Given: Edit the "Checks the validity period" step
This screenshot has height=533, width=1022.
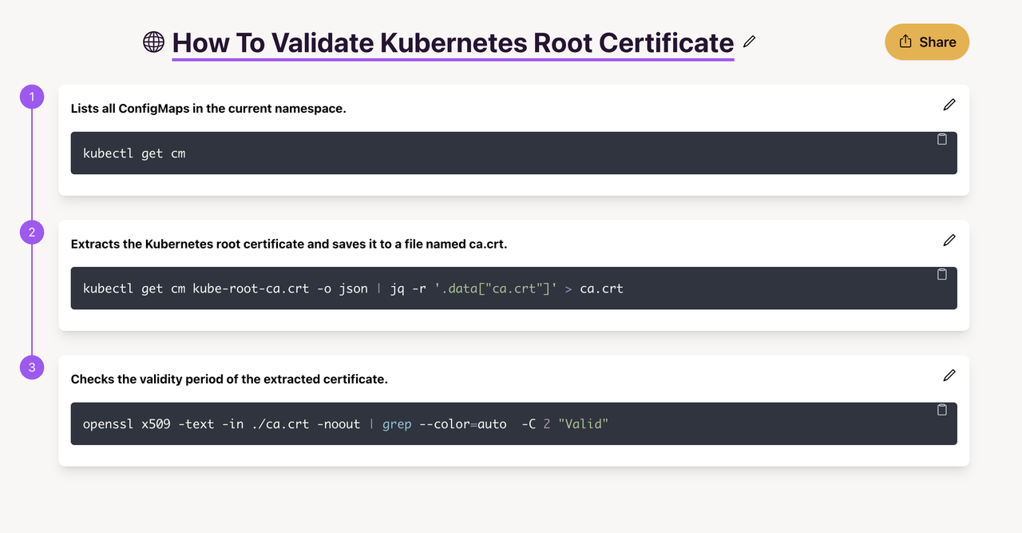Looking at the screenshot, I should 949,375.
